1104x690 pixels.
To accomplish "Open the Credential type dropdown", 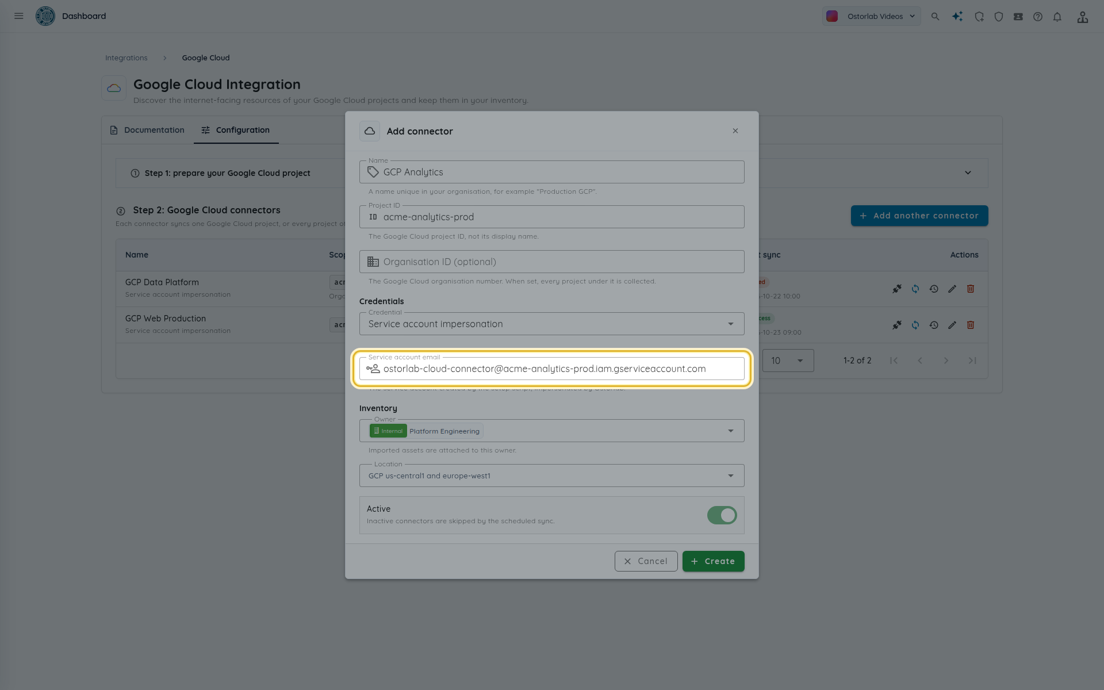I will point(552,324).
